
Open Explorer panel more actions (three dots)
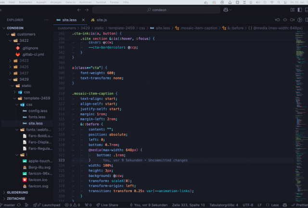point(46,20)
